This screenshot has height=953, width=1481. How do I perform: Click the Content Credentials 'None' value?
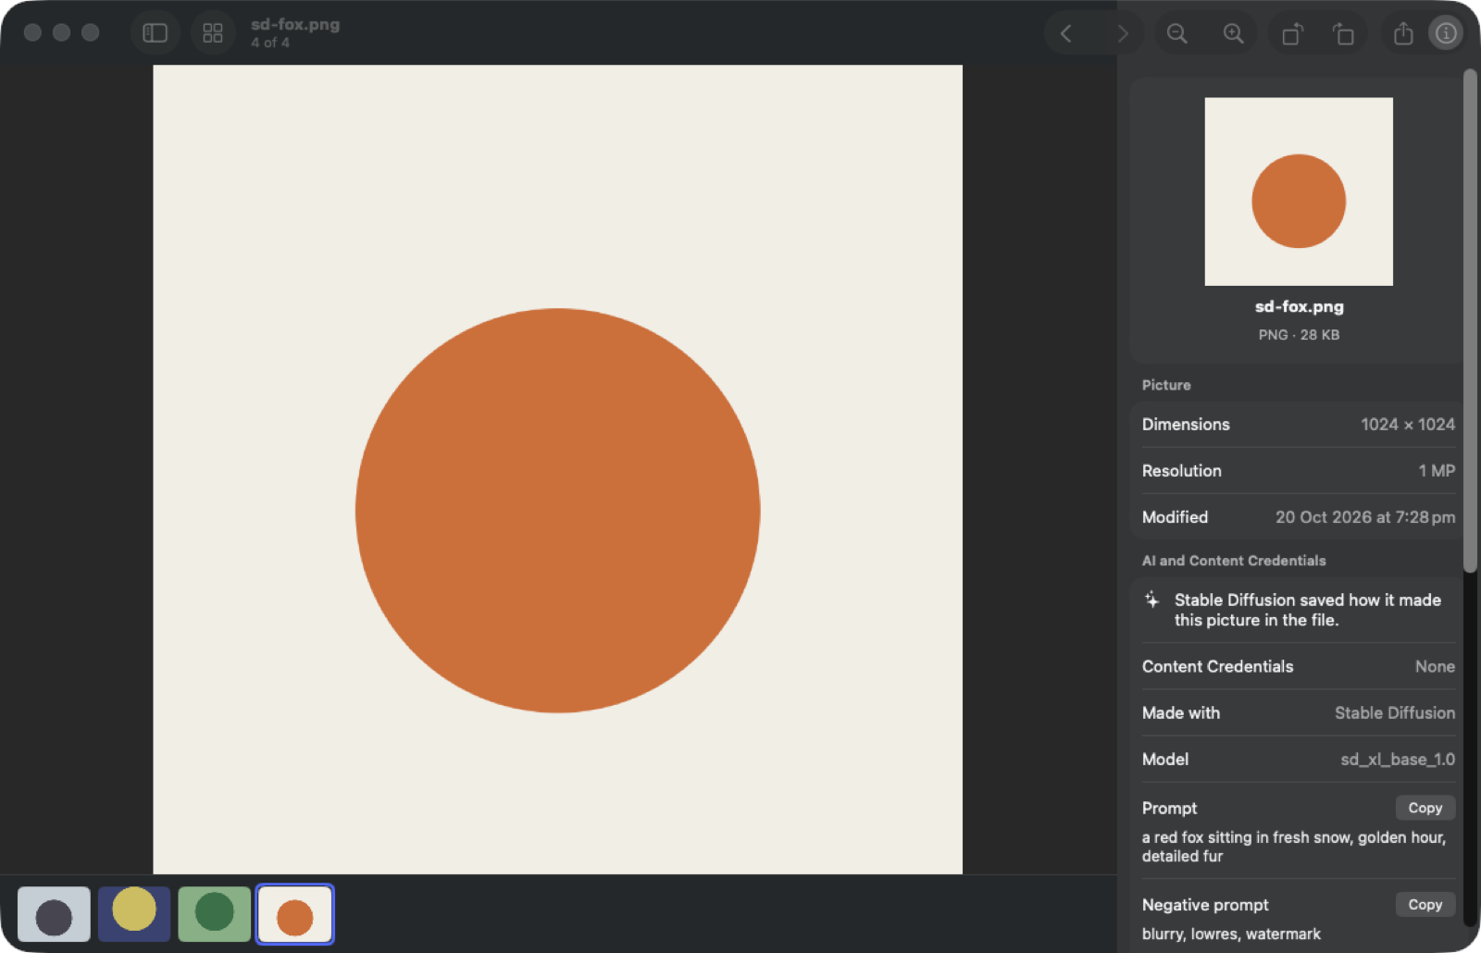point(1435,666)
